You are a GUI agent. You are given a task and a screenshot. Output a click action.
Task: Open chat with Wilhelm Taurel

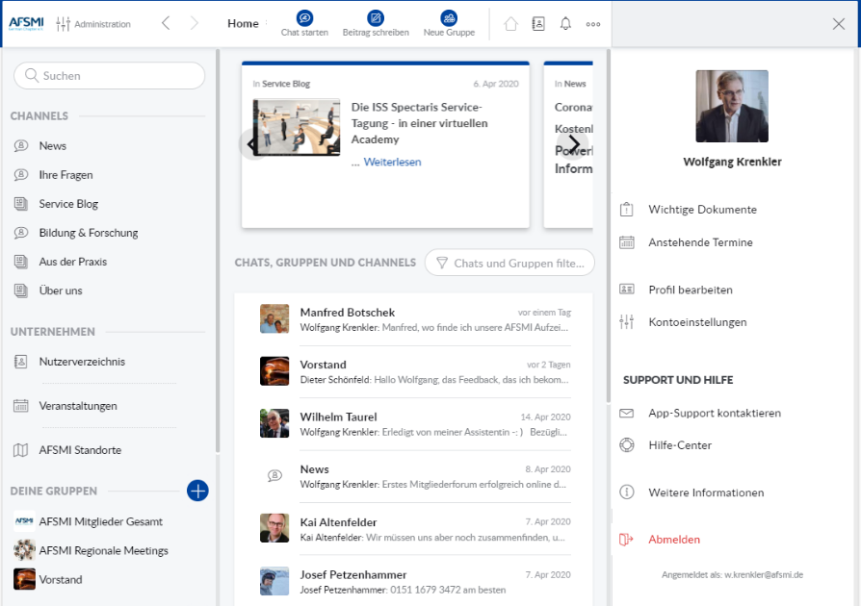[415, 424]
